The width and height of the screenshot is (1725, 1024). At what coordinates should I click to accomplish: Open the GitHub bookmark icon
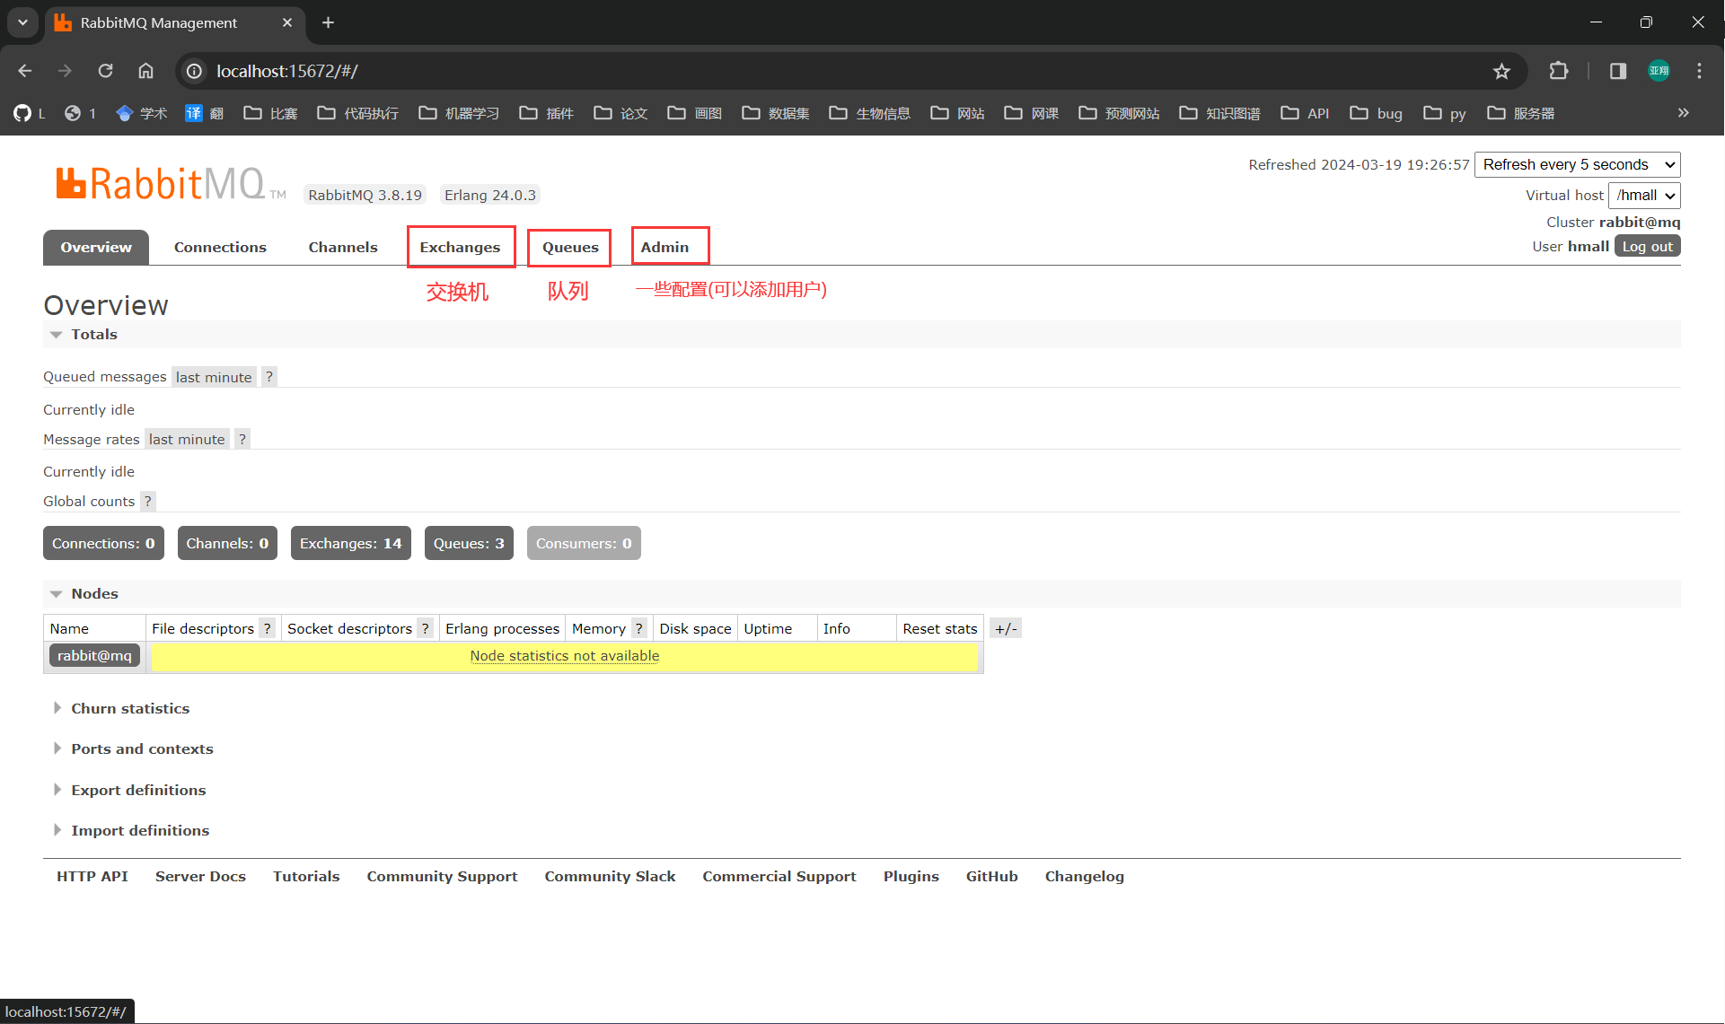[22, 113]
